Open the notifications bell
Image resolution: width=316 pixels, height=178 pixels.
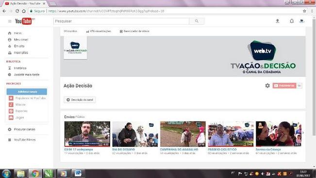[292, 21]
